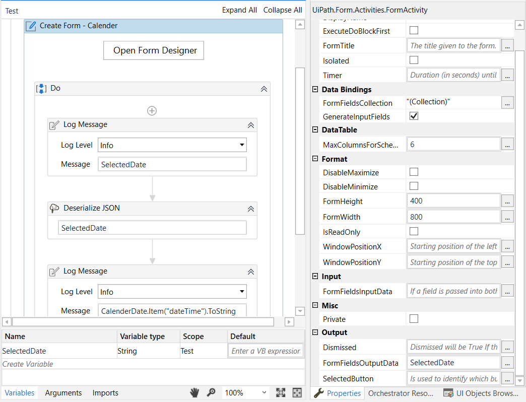Click the Deserialize JSON activity icon
526x402 pixels.
click(x=55, y=208)
